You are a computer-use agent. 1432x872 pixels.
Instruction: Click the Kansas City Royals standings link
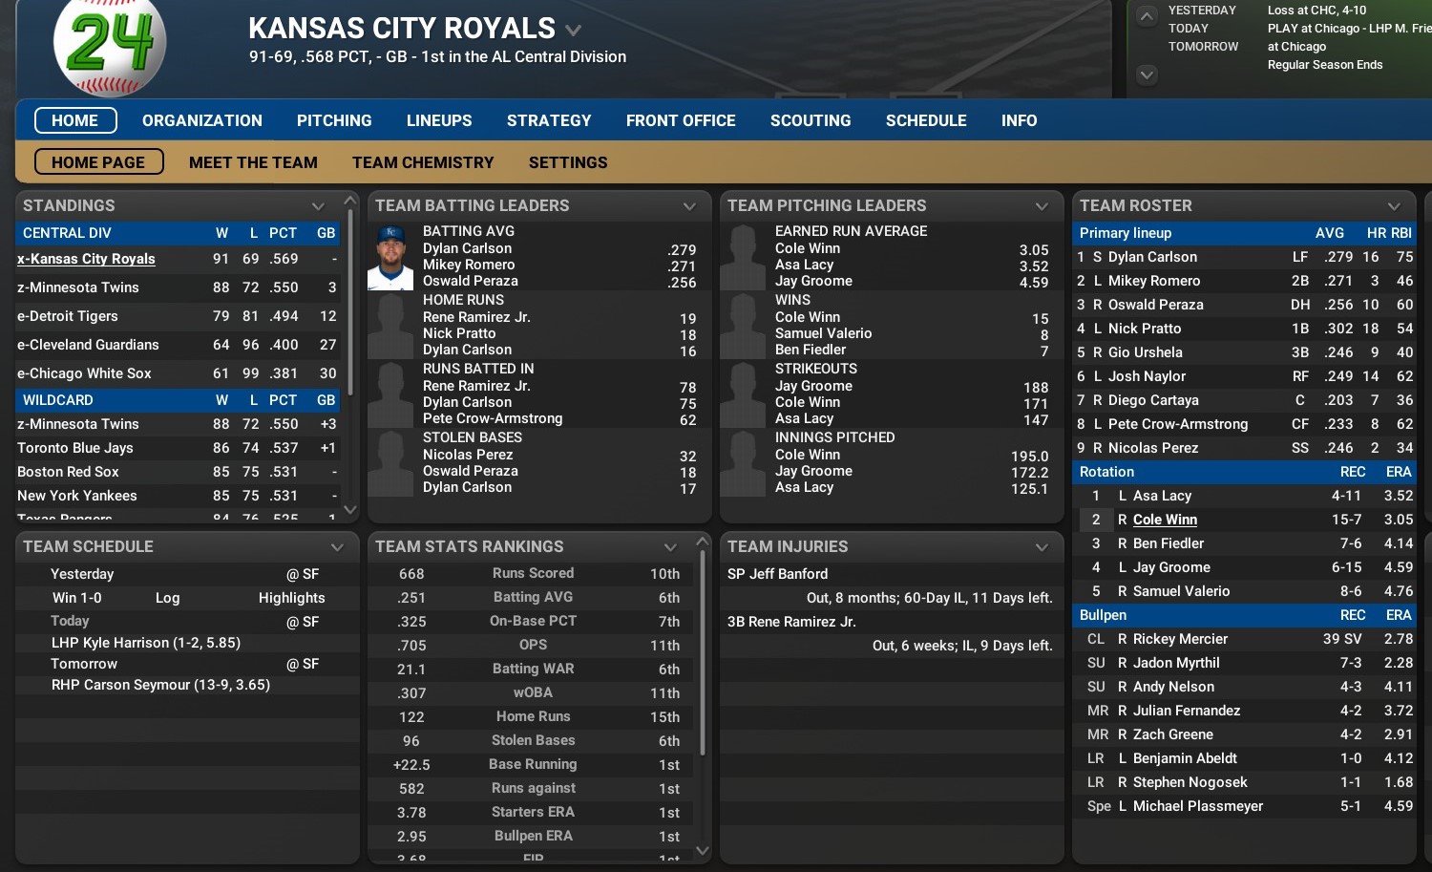click(x=86, y=259)
